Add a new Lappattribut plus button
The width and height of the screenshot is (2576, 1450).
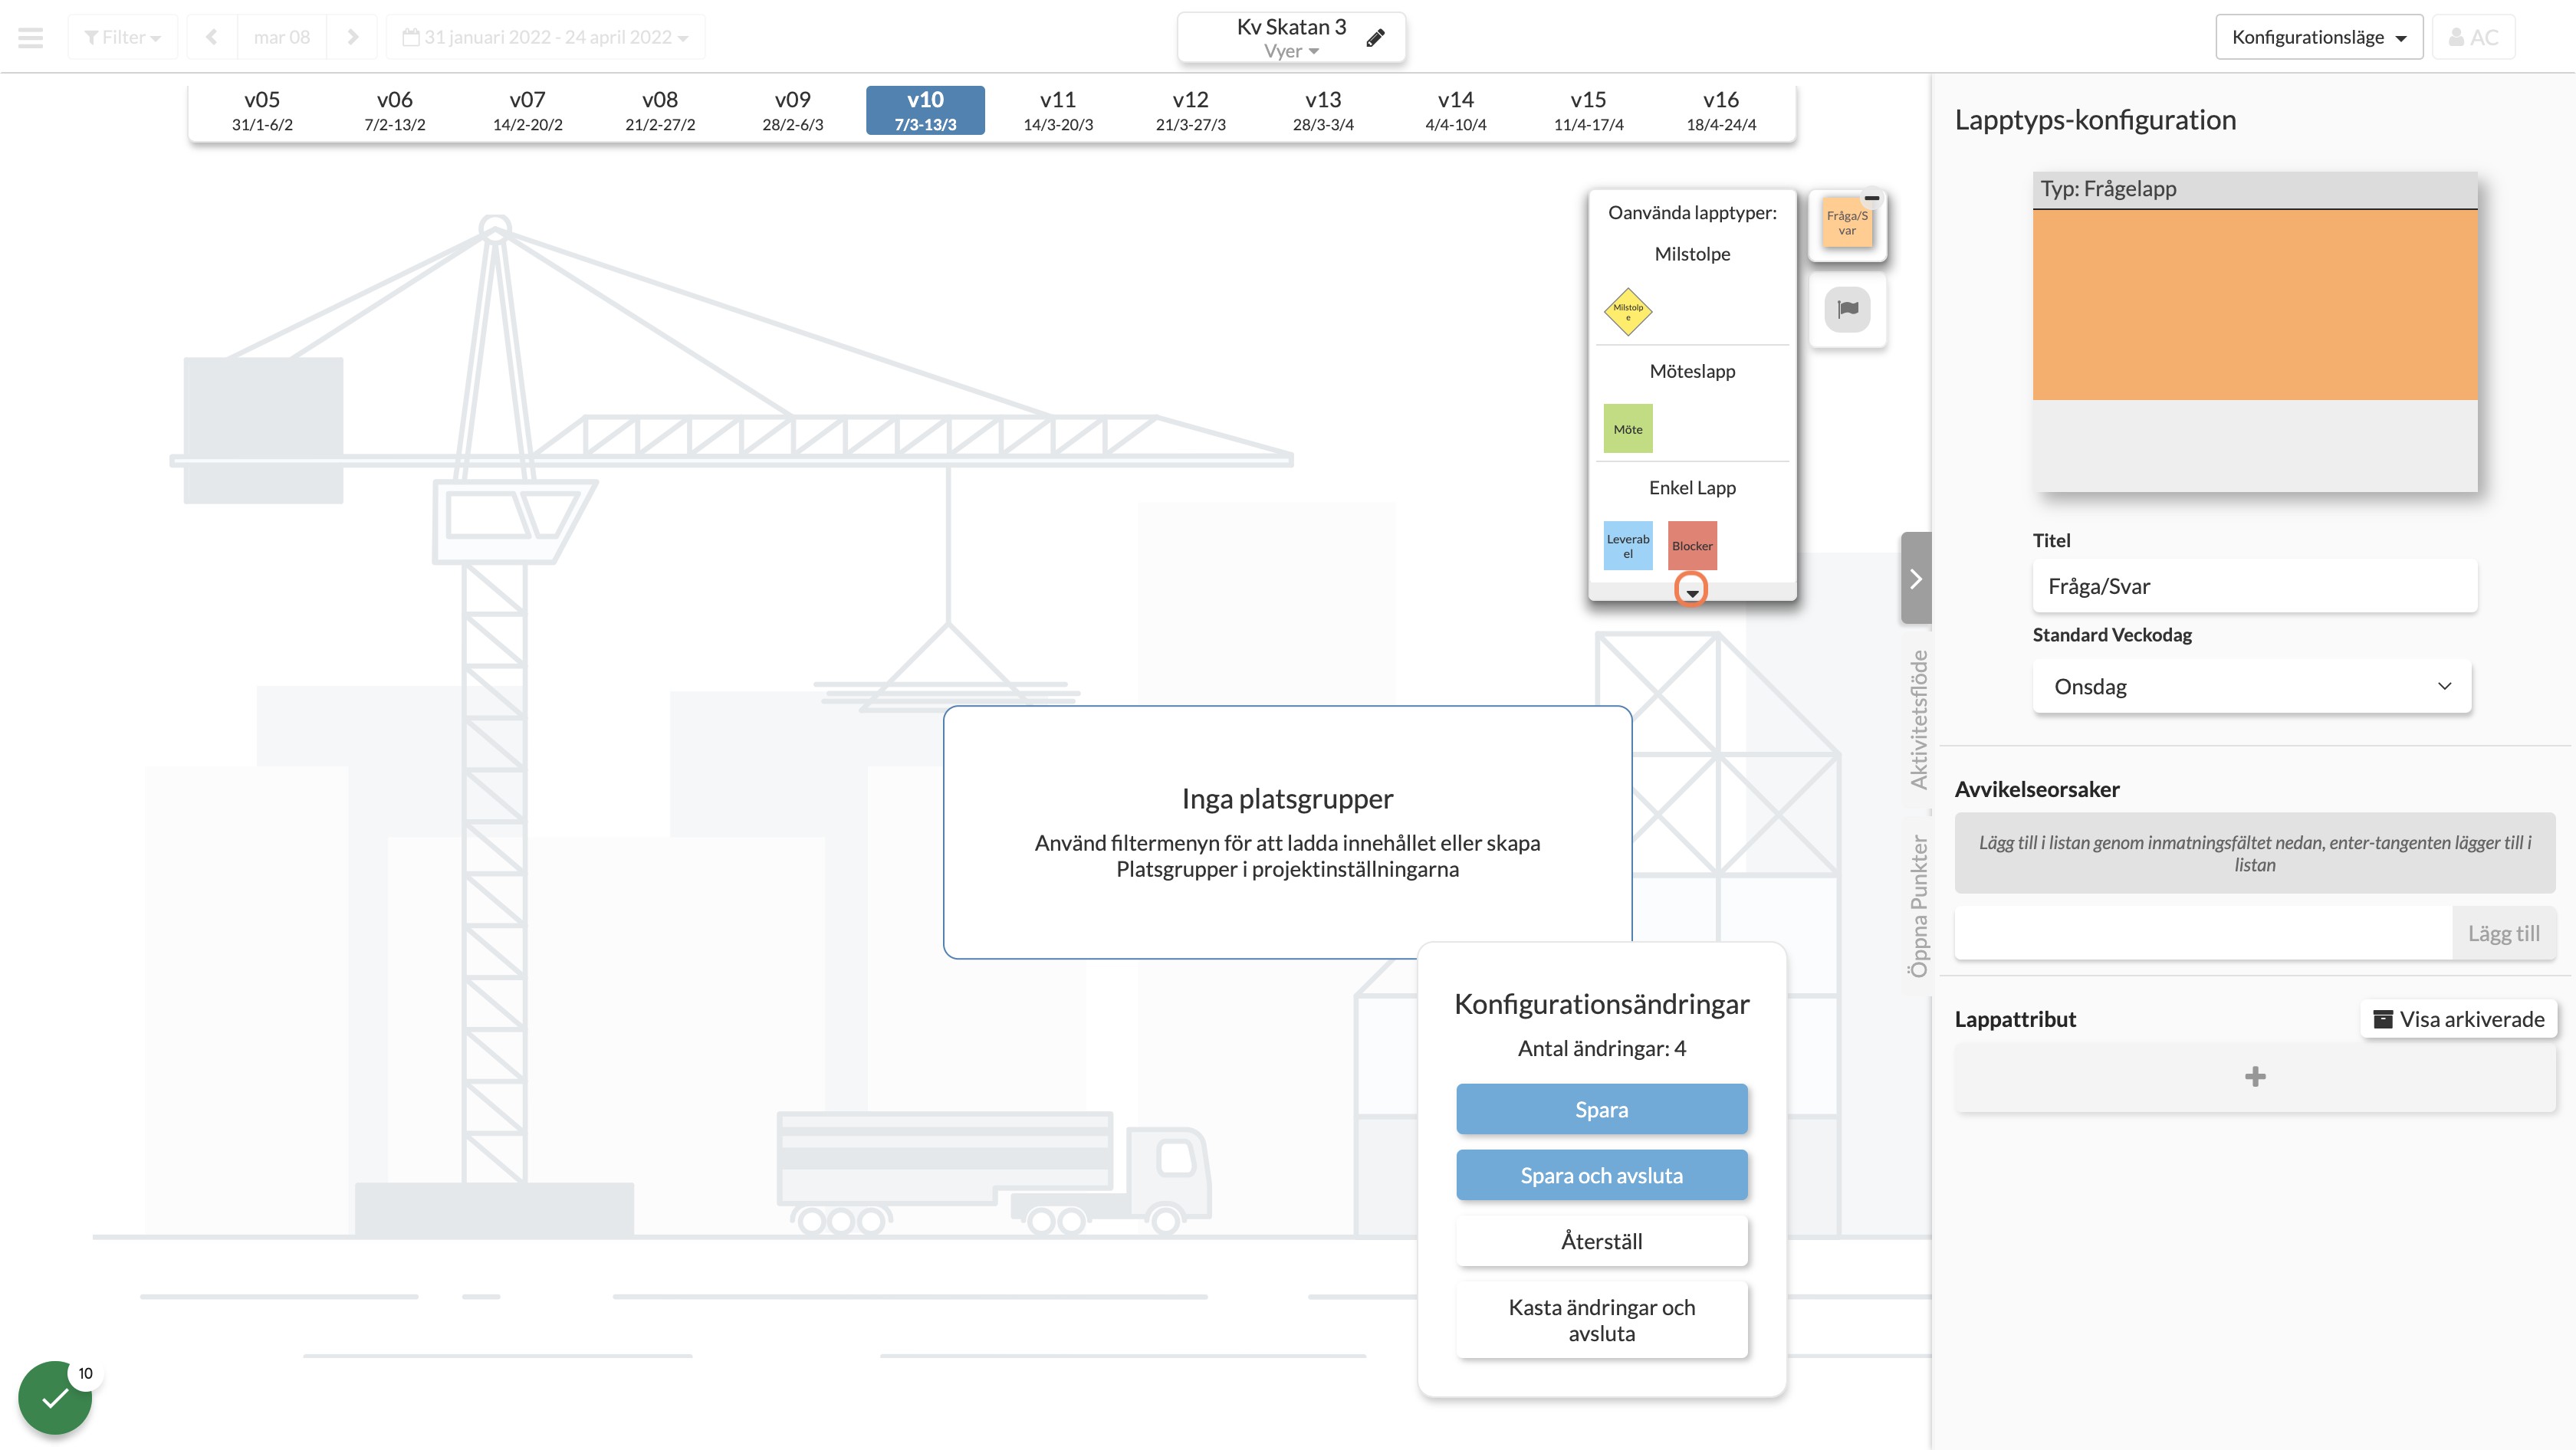[x=2255, y=1076]
